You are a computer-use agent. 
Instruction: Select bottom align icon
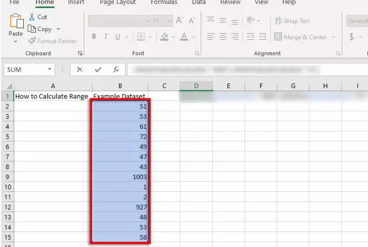(x=235, y=22)
